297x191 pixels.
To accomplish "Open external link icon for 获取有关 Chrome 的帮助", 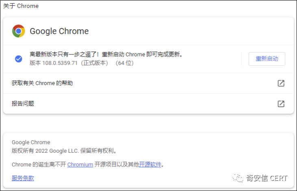I will [281, 83].
